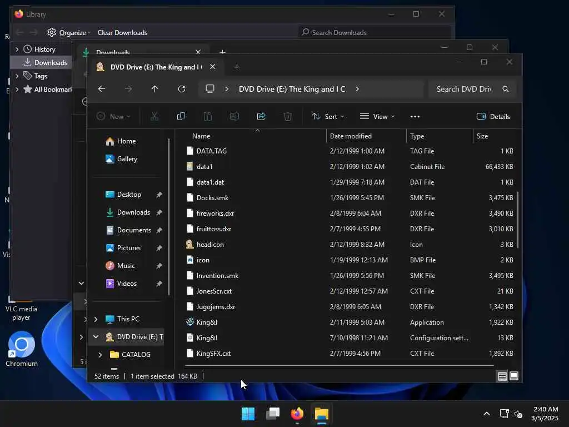569x427 pixels.
Task: Click Clear Downloads in Library window
Action: [x=122, y=33]
